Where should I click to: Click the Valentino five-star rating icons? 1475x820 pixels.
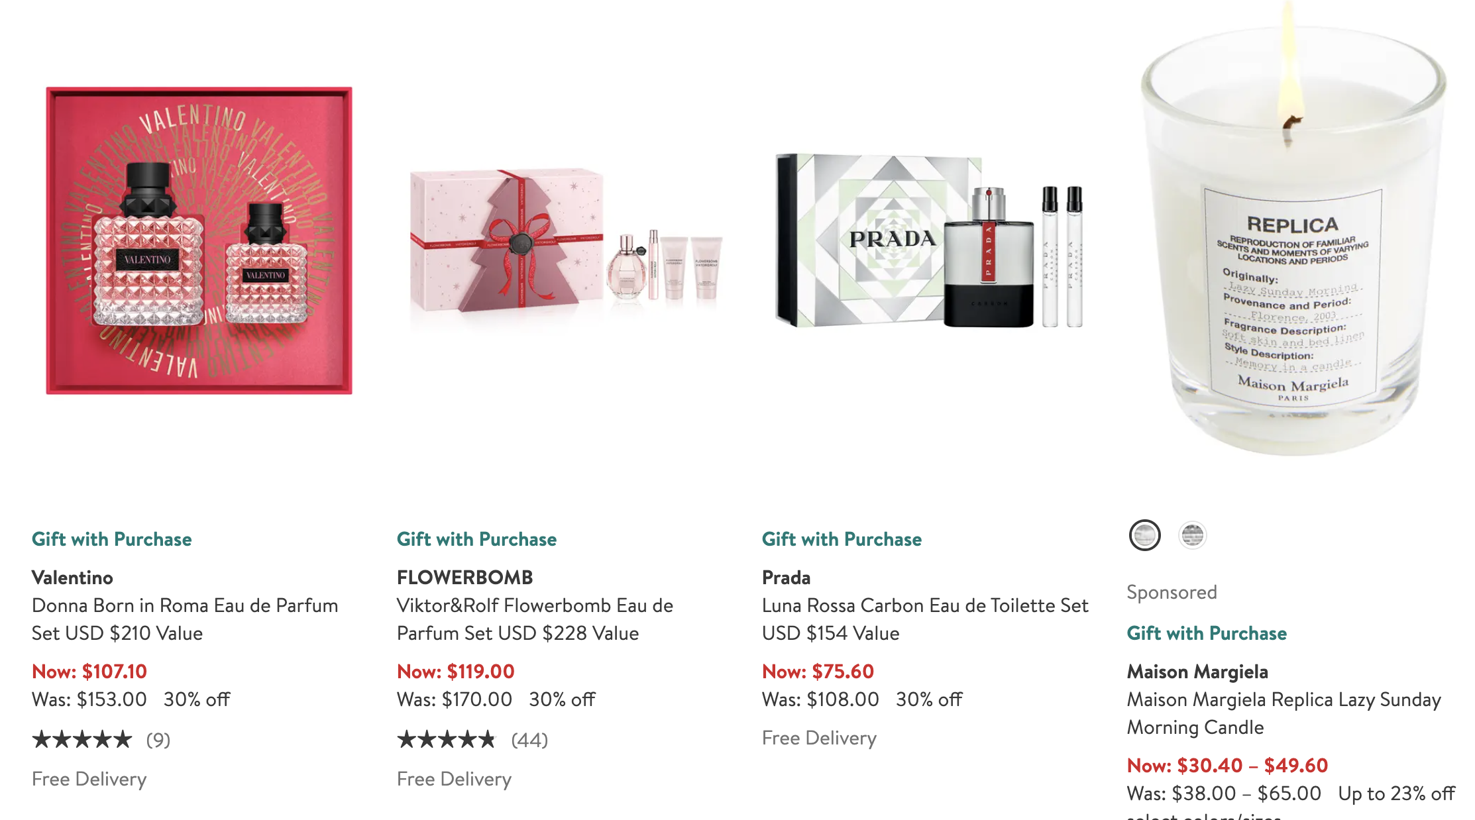pyautogui.click(x=82, y=739)
